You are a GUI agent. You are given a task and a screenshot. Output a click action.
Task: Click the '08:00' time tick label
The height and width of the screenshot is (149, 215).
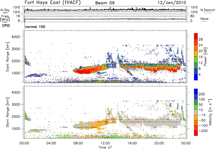tap(78, 143)
